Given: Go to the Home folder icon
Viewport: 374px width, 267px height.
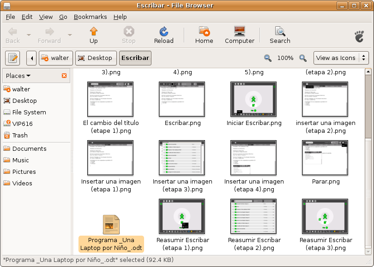Looking at the screenshot, I should coord(204,32).
